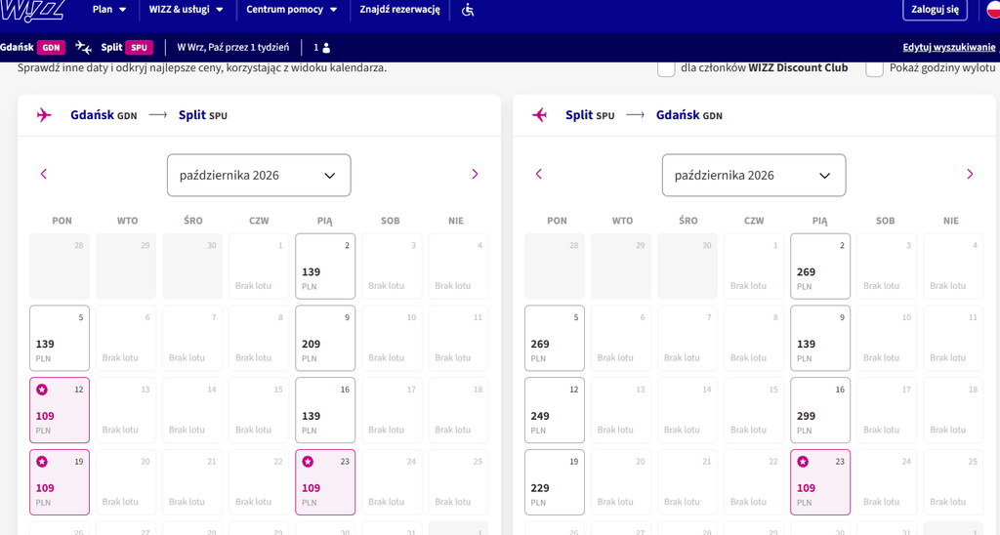The image size is (1000, 535).
Task: Click star icon on return October 23
Action: 803,462
